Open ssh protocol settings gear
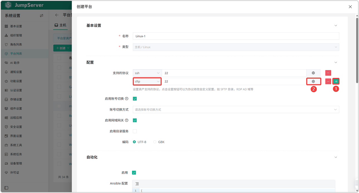The image size is (359, 193). 313,73
